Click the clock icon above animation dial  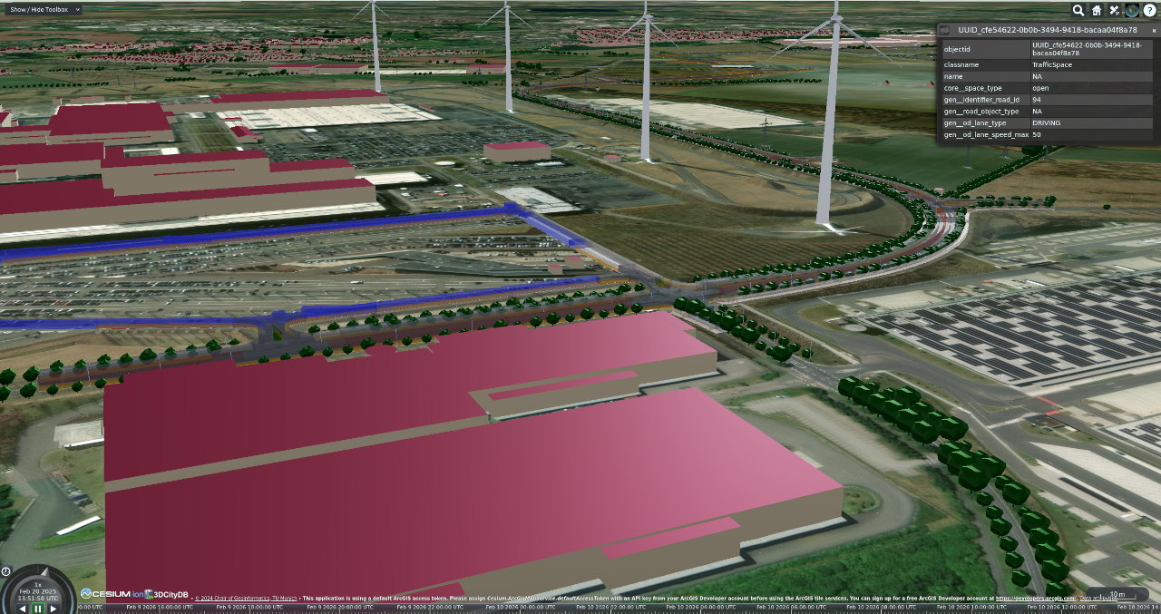pos(5,571)
